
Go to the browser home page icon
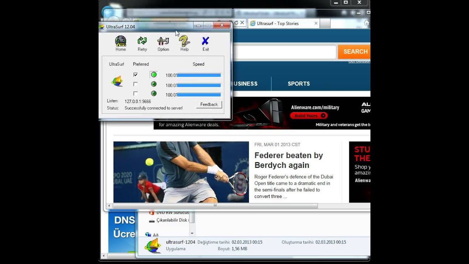[366, 23]
